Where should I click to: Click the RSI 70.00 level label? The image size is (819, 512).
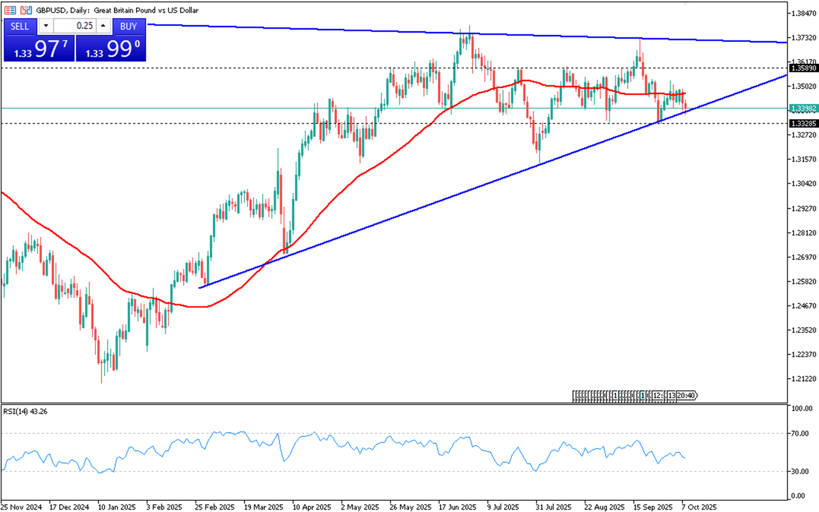801,433
